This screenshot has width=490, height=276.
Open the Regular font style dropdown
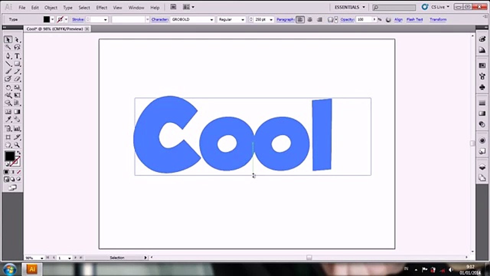click(242, 20)
